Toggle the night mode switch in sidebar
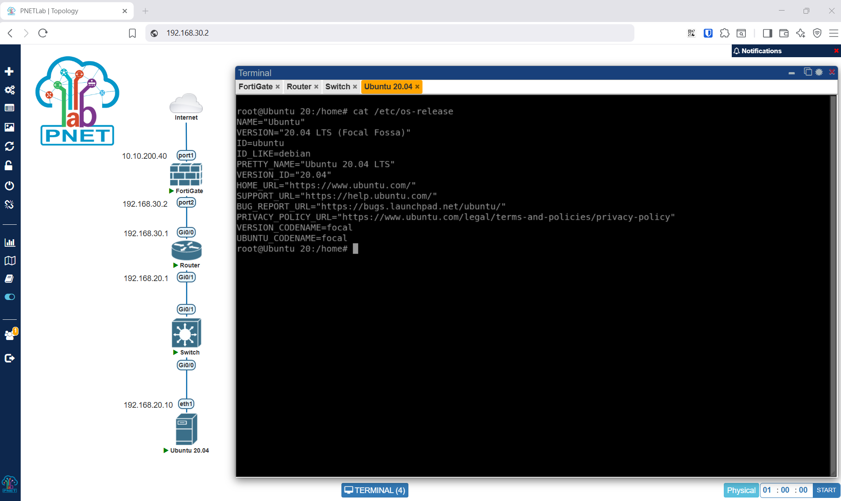Screen dimensions: 841x501 [10, 297]
